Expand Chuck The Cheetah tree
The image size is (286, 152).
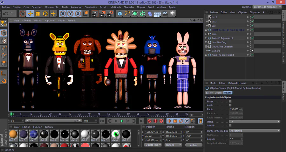coord(206,47)
